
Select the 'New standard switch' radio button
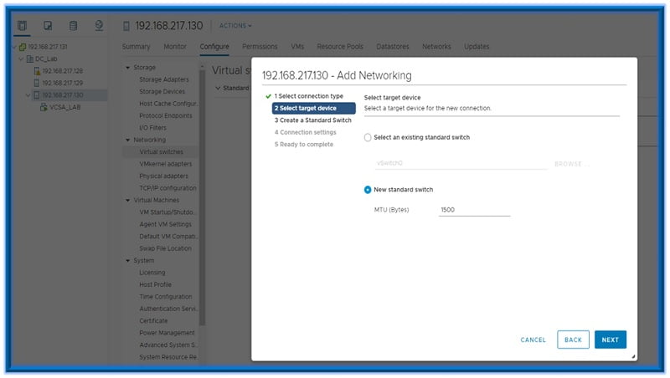pyautogui.click(x=368, y=190)
